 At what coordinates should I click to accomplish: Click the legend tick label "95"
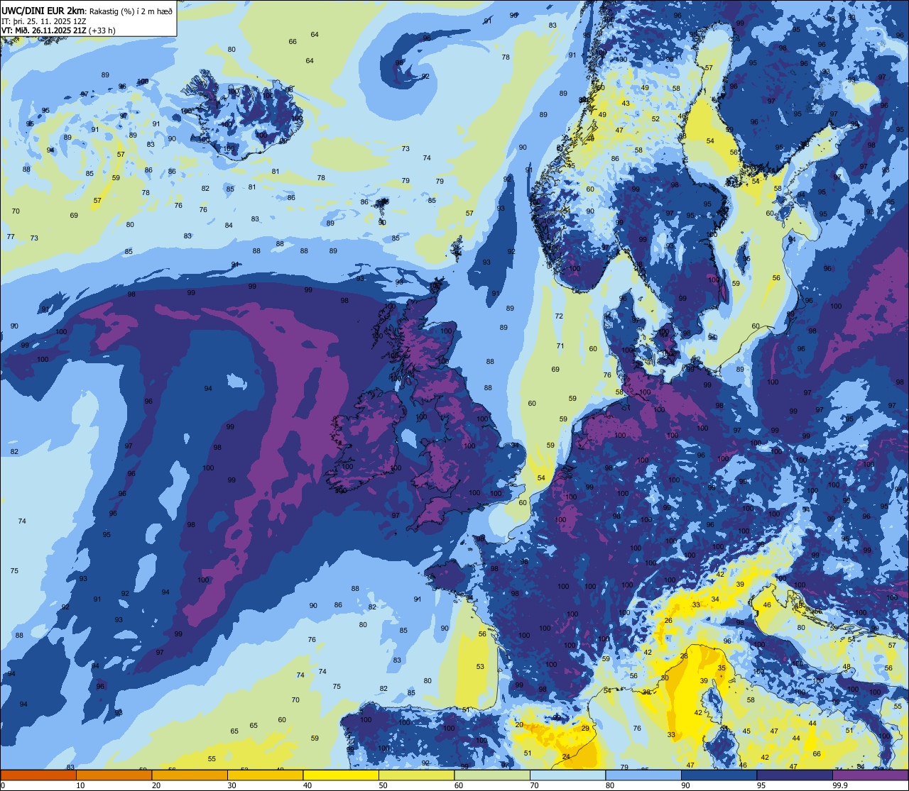tap(761, 785)
